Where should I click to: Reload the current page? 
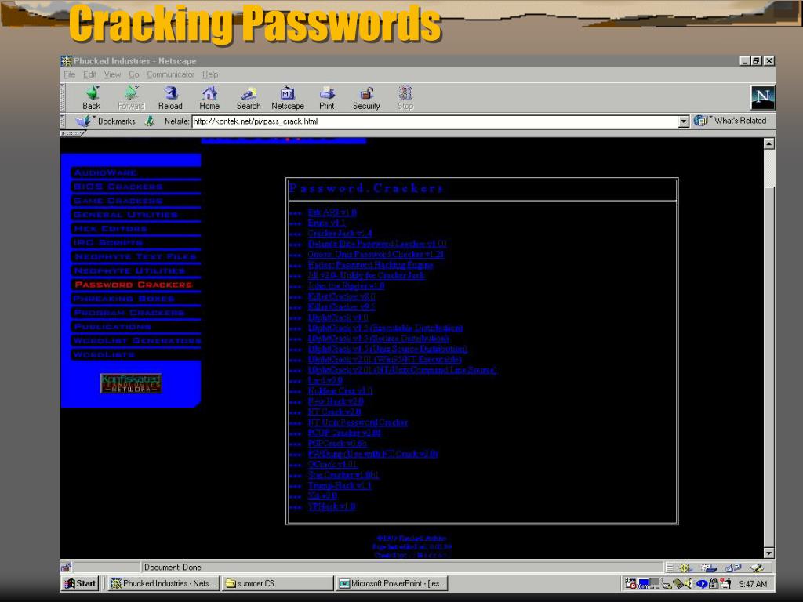point(170,98)
